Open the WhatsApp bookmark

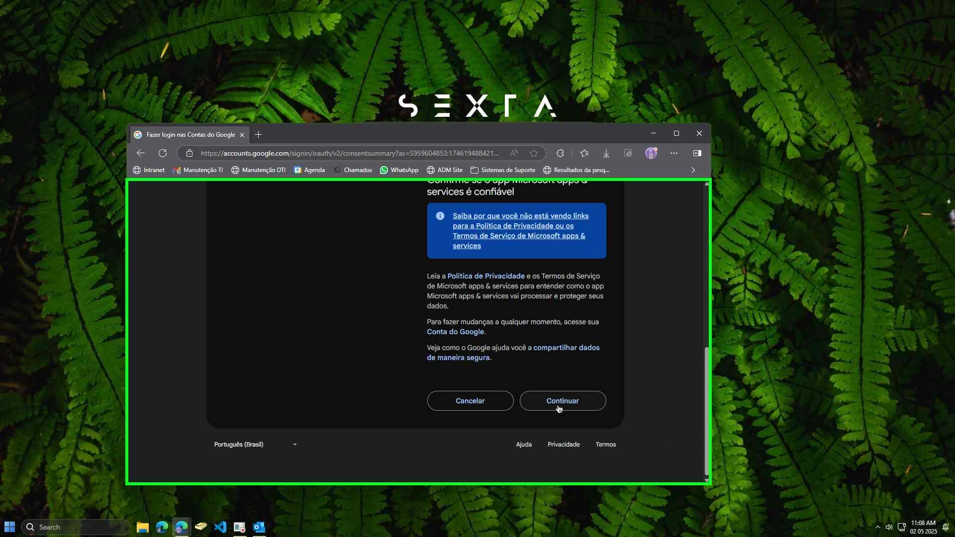coord(399,170)
